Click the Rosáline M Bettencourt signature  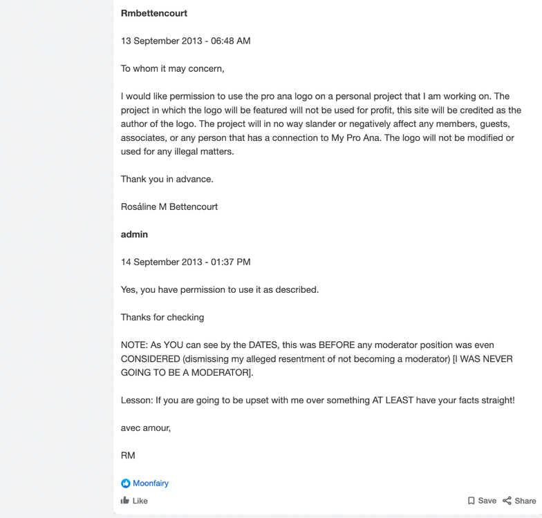169,207
